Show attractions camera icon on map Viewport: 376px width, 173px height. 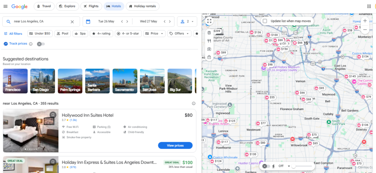(x=209, y=49)
